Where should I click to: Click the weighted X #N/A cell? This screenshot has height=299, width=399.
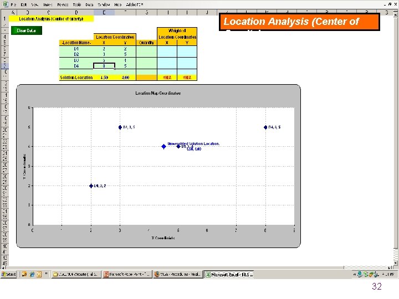[167, 78]
